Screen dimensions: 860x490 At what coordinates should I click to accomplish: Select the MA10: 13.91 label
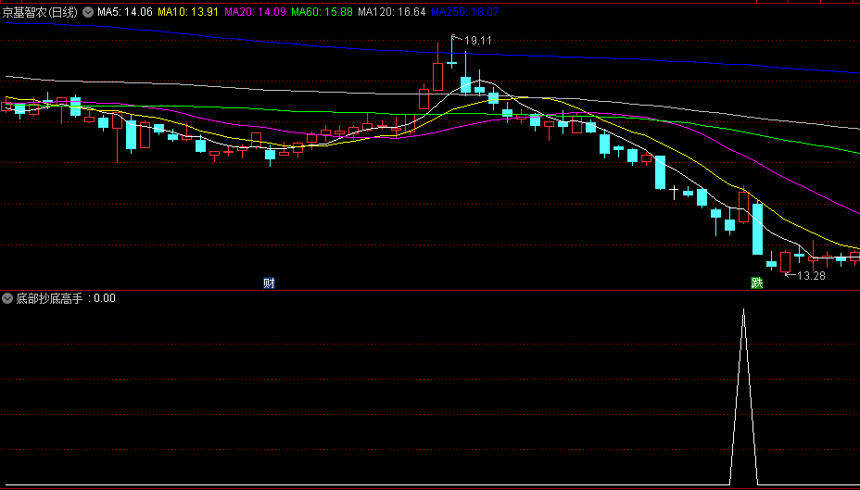[x=188, y=12]
